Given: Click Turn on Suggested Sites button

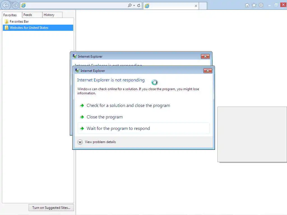Looking at the screenshot, I should tap(51, 208).
